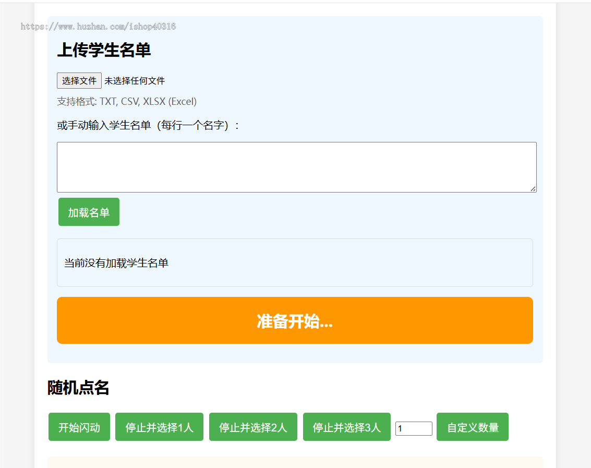
Task: Click the 未选择任何文件 label
Action: (135, 81)
